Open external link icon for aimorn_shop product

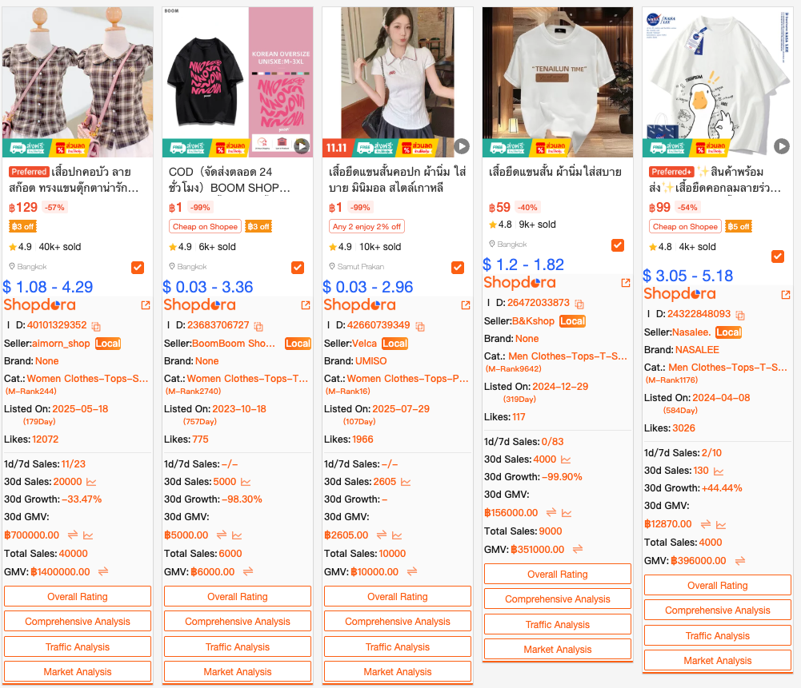coord(146,305)
